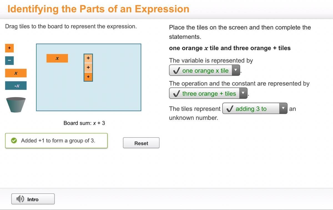Select the teal minus tile in palette

(x=9, y=61)
